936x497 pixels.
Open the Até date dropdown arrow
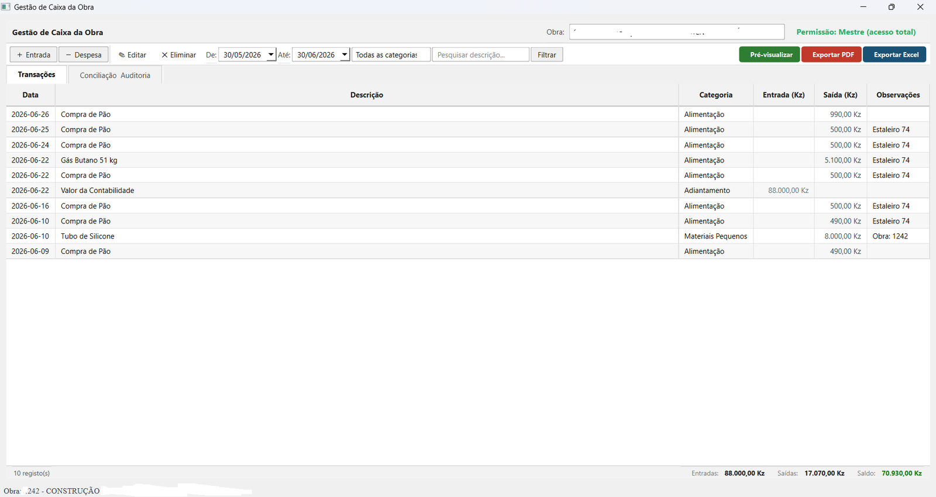pos(345,55)
